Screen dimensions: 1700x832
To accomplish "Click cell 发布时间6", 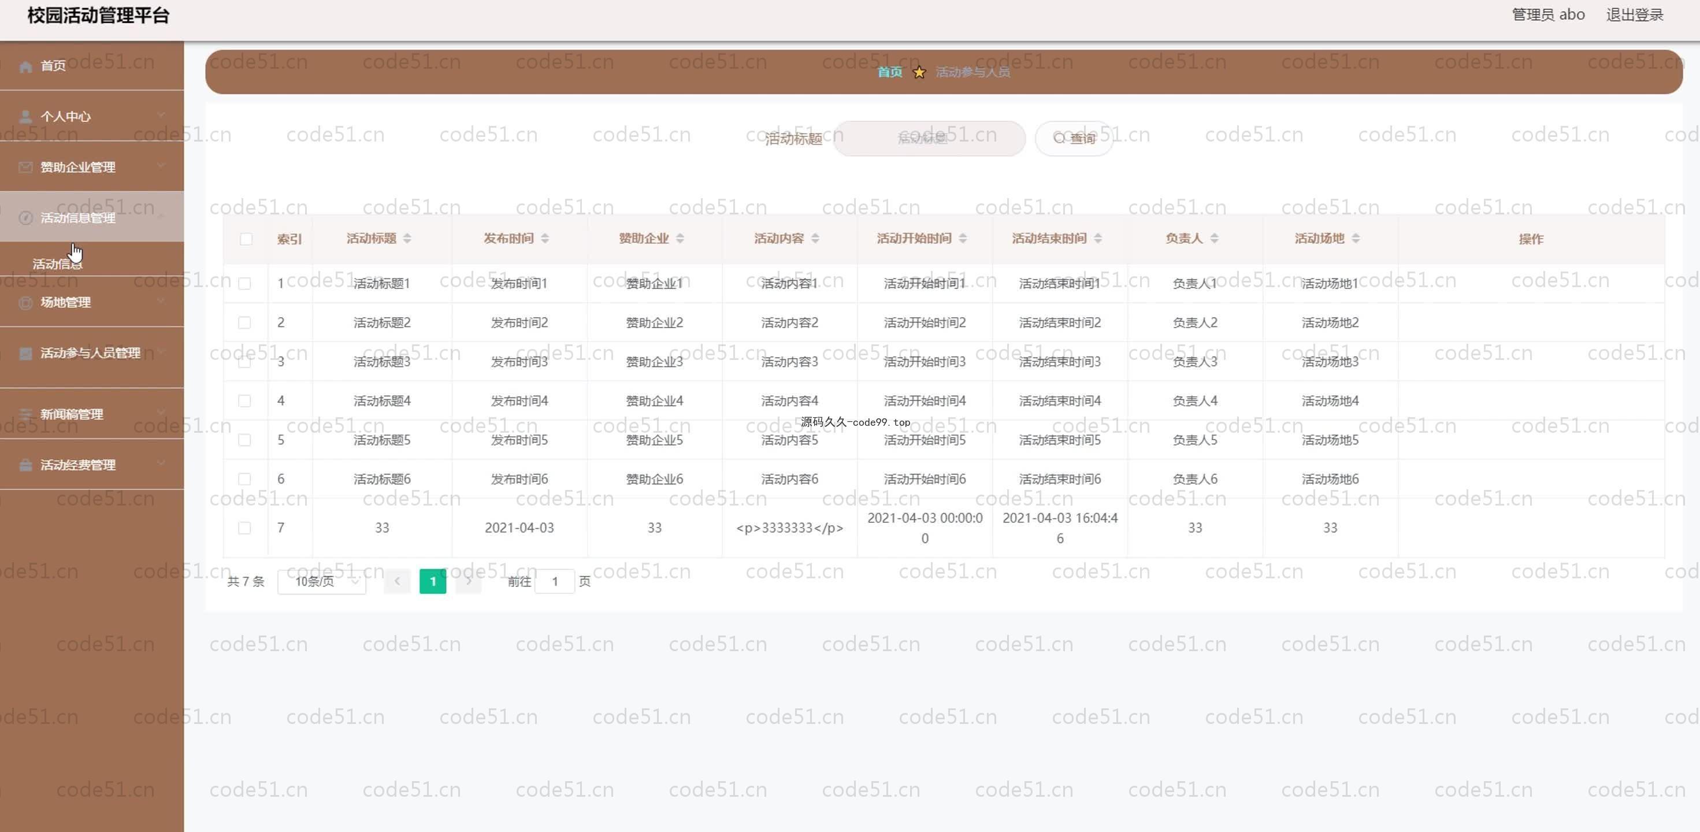I will pyautogui.click(x=519, y=479).
